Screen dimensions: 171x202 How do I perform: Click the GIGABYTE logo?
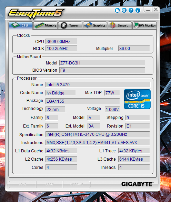137,184
